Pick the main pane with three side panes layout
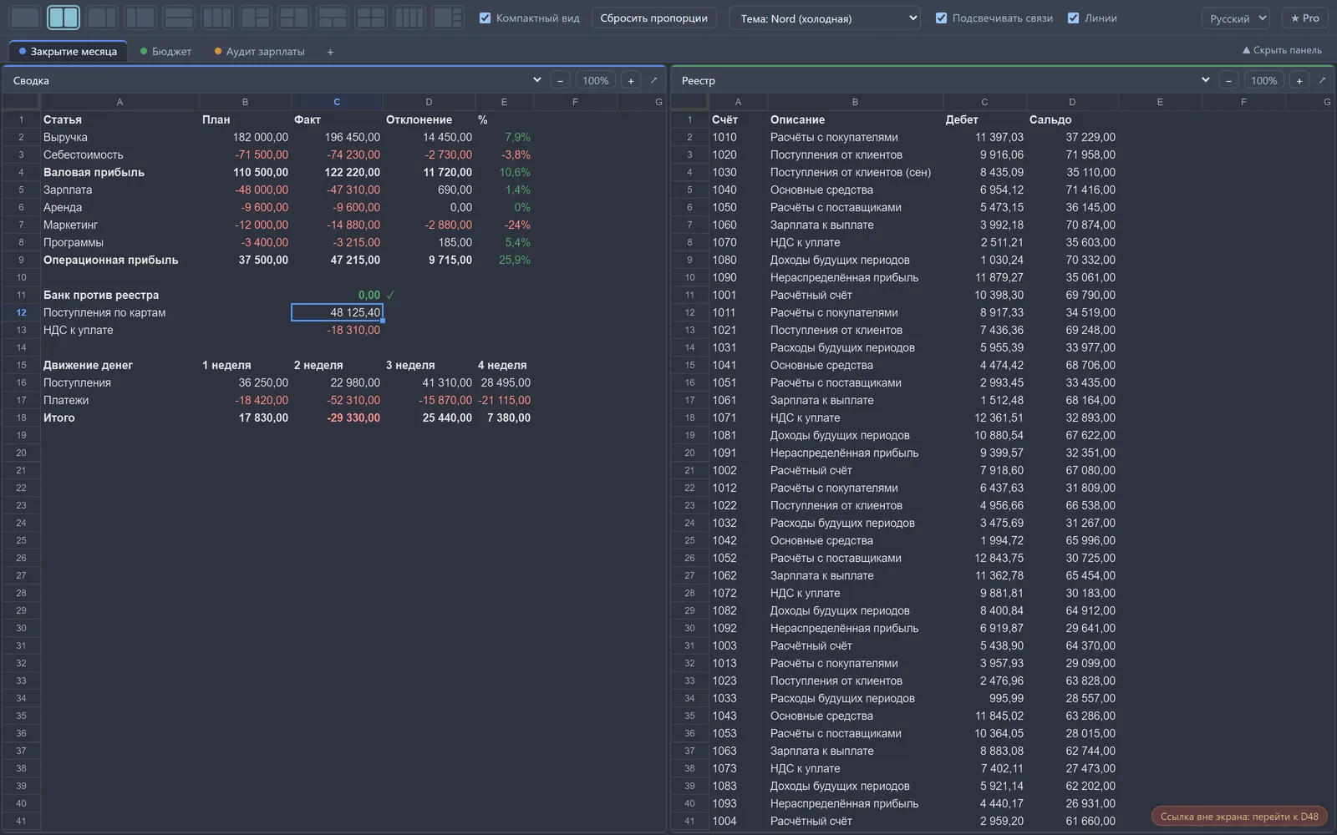This screenshot has width=1337, height=835. [x=448, y=18]
